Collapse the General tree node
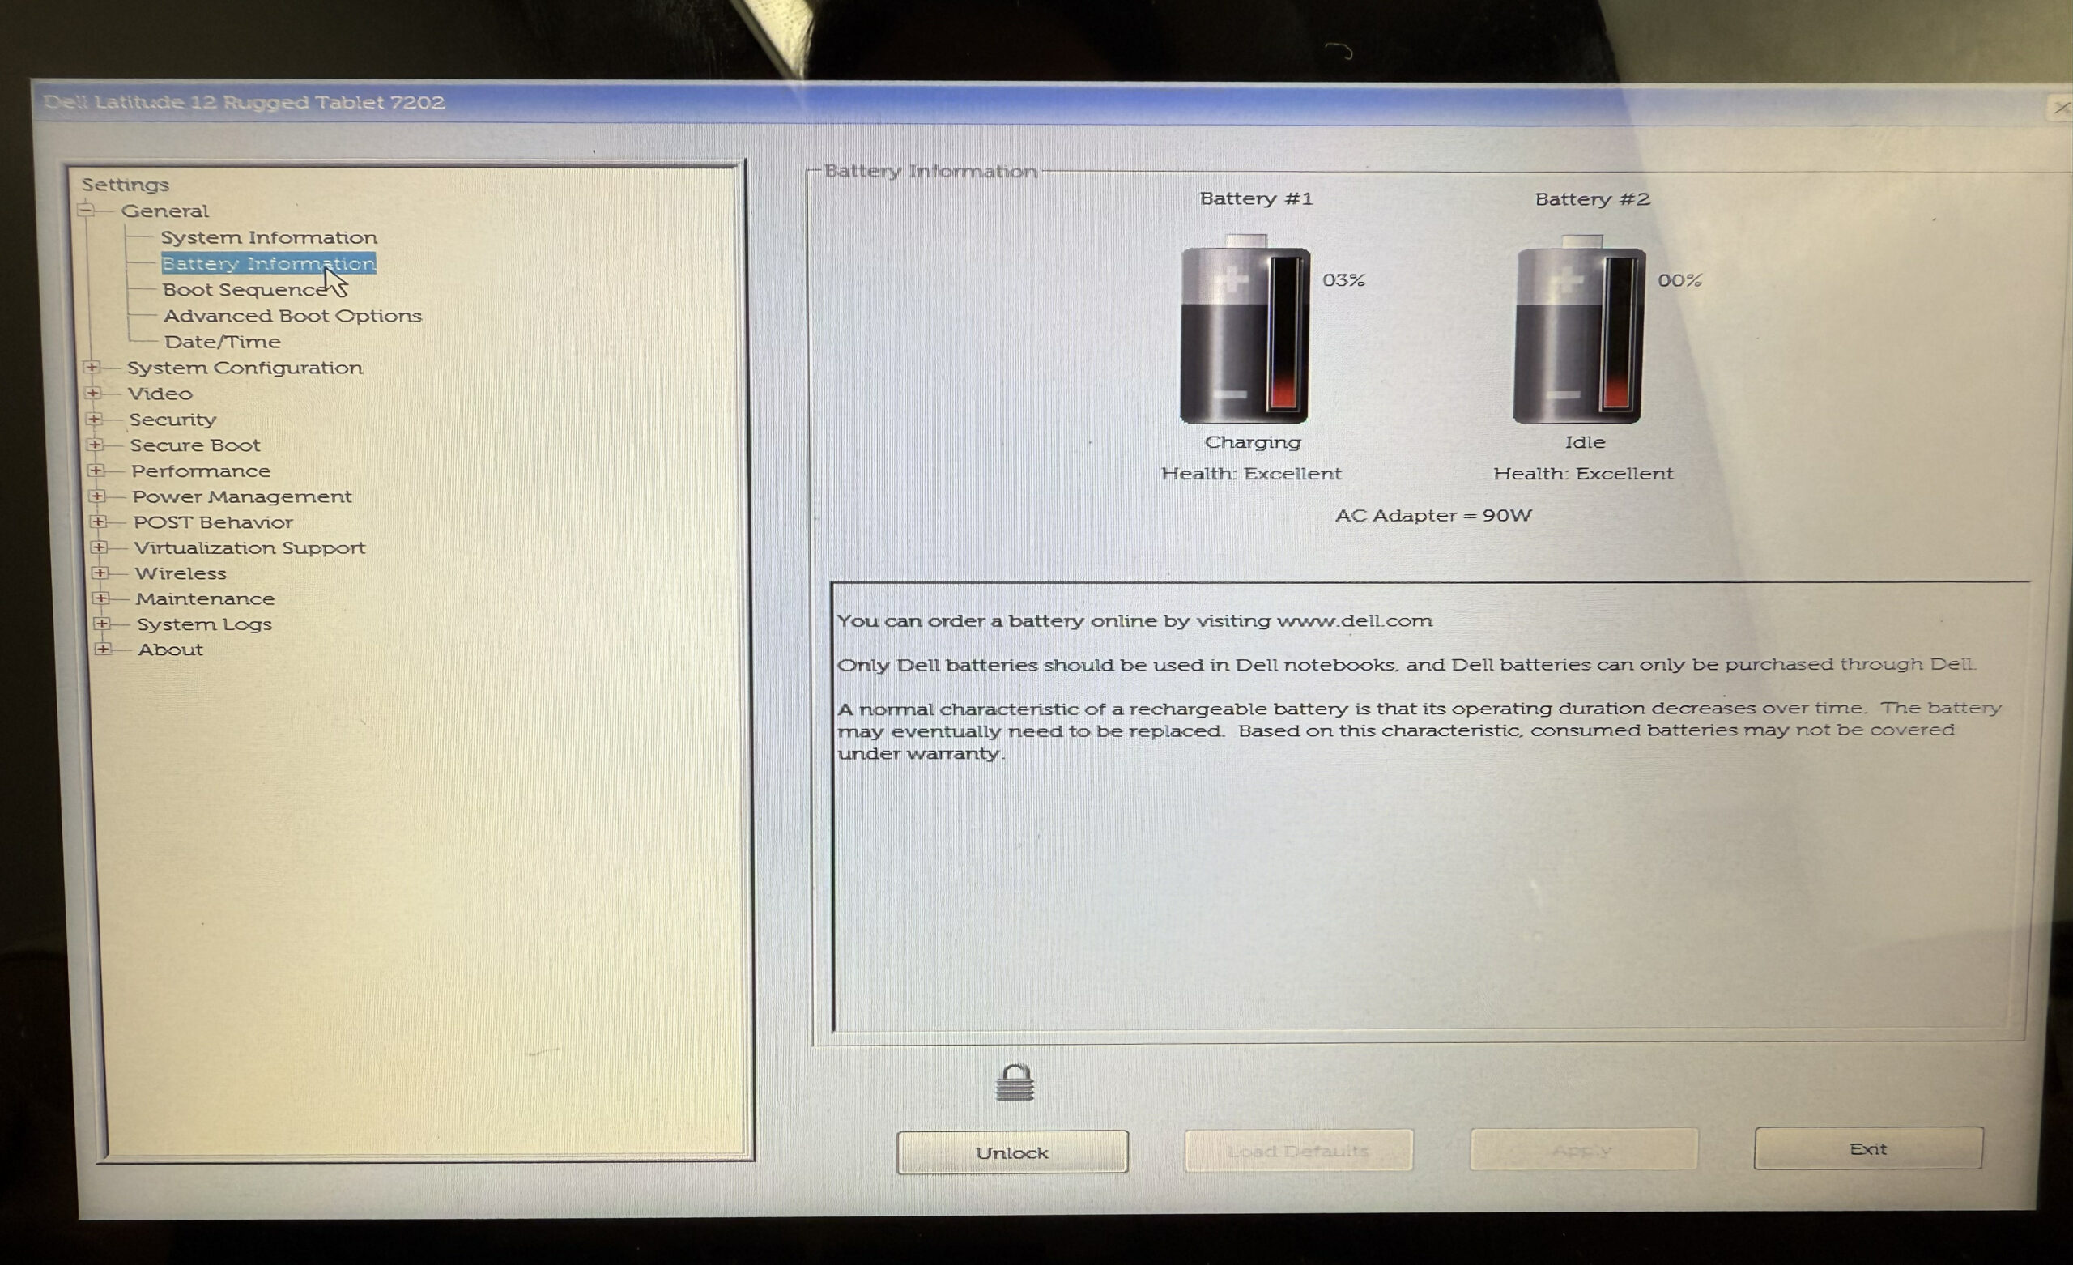Image resolution: width=2073 pixels, height=1265 pixels. point(86,211)
